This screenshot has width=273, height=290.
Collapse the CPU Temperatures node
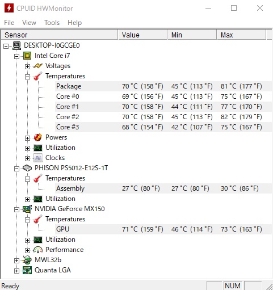27,77
